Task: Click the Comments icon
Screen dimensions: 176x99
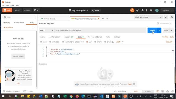Action: click(x=158, y=23)
